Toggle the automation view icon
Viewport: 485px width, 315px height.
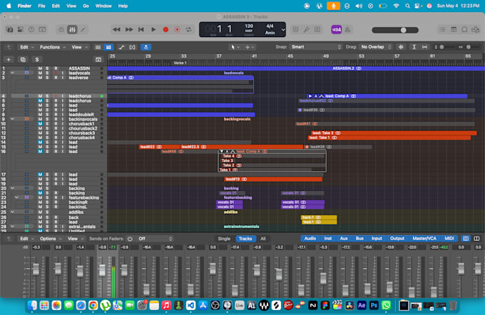pyautogui.click(x=121, y=47)
